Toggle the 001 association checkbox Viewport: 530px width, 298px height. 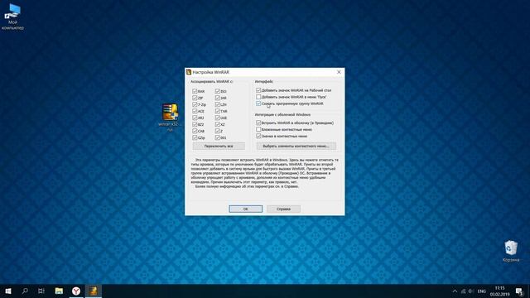tap(218, 137)
